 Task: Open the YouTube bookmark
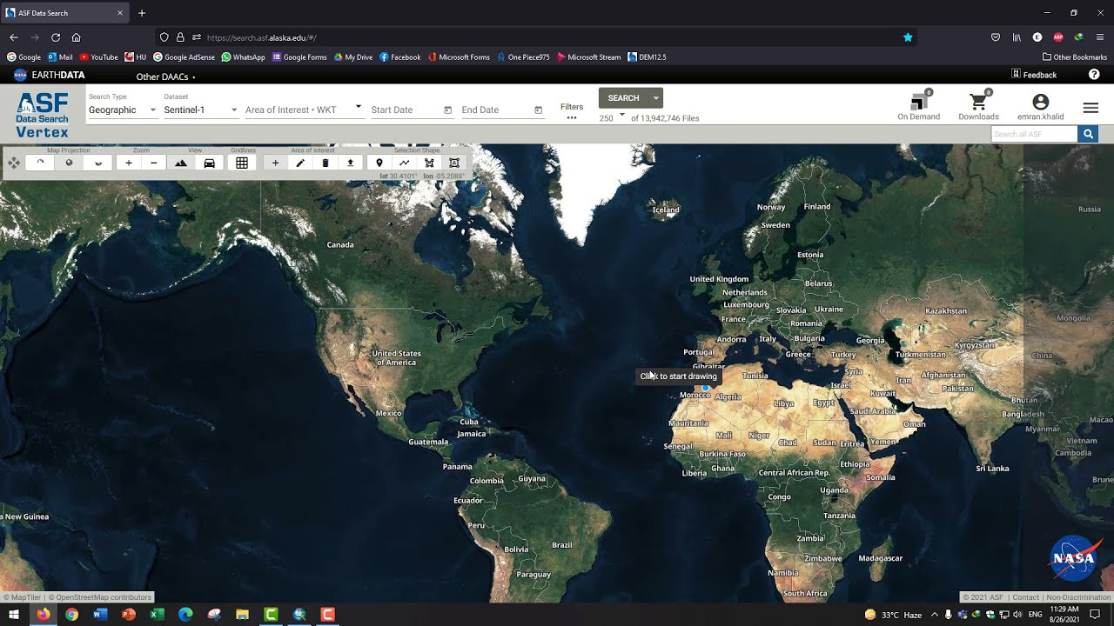click(x=98, y=57)
